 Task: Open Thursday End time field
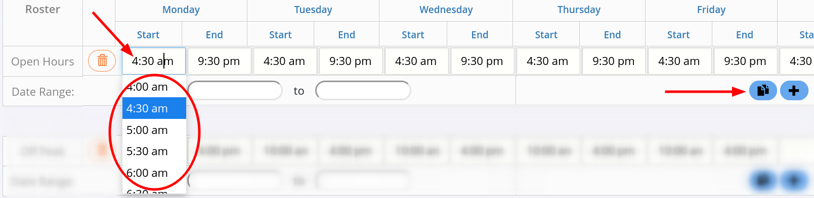(614, 61)
